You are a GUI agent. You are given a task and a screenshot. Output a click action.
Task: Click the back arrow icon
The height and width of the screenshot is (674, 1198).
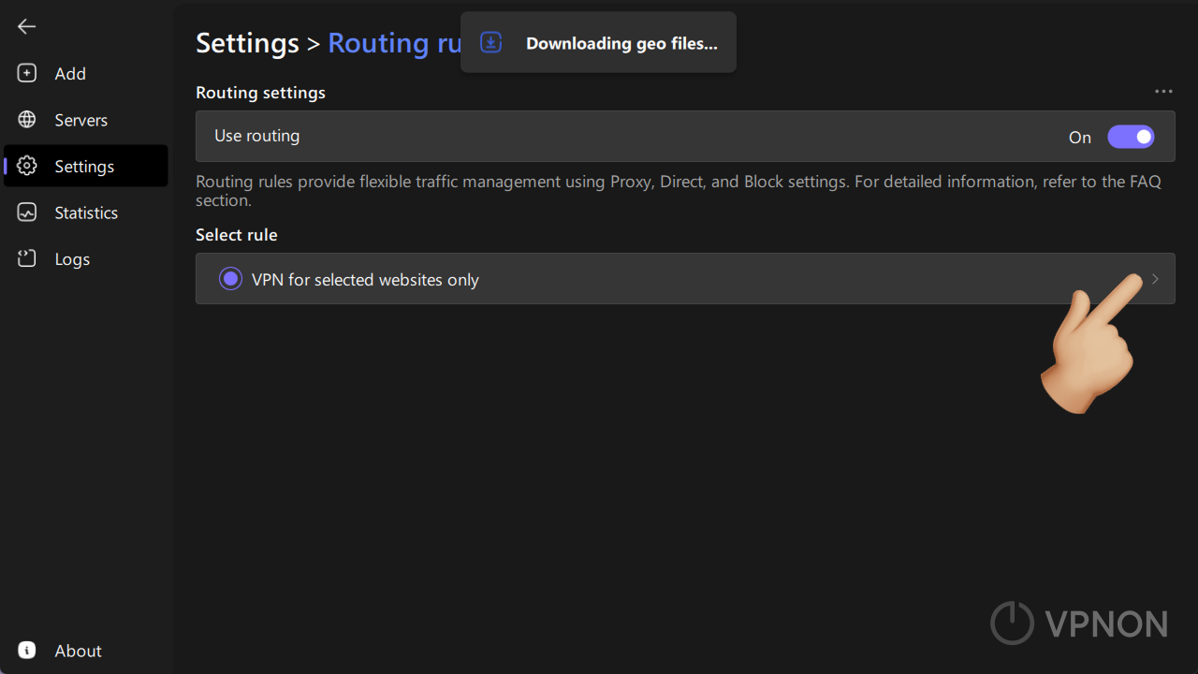26,26
